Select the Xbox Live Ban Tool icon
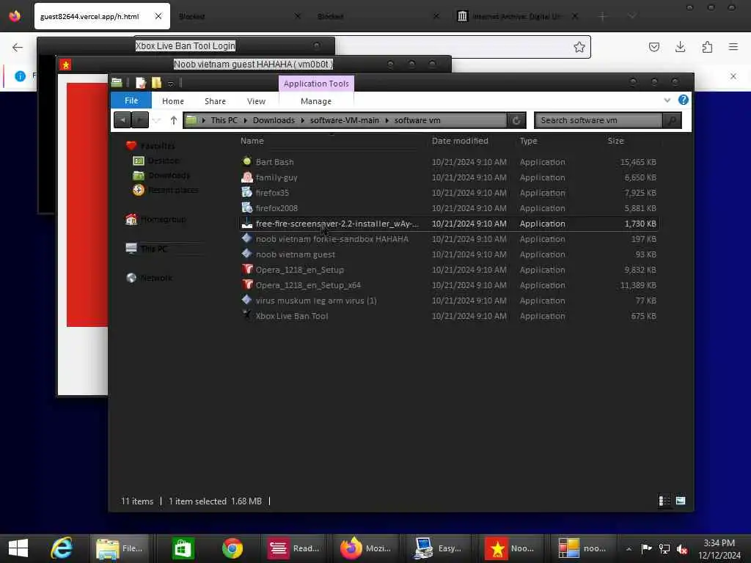 tap(246, 315)
